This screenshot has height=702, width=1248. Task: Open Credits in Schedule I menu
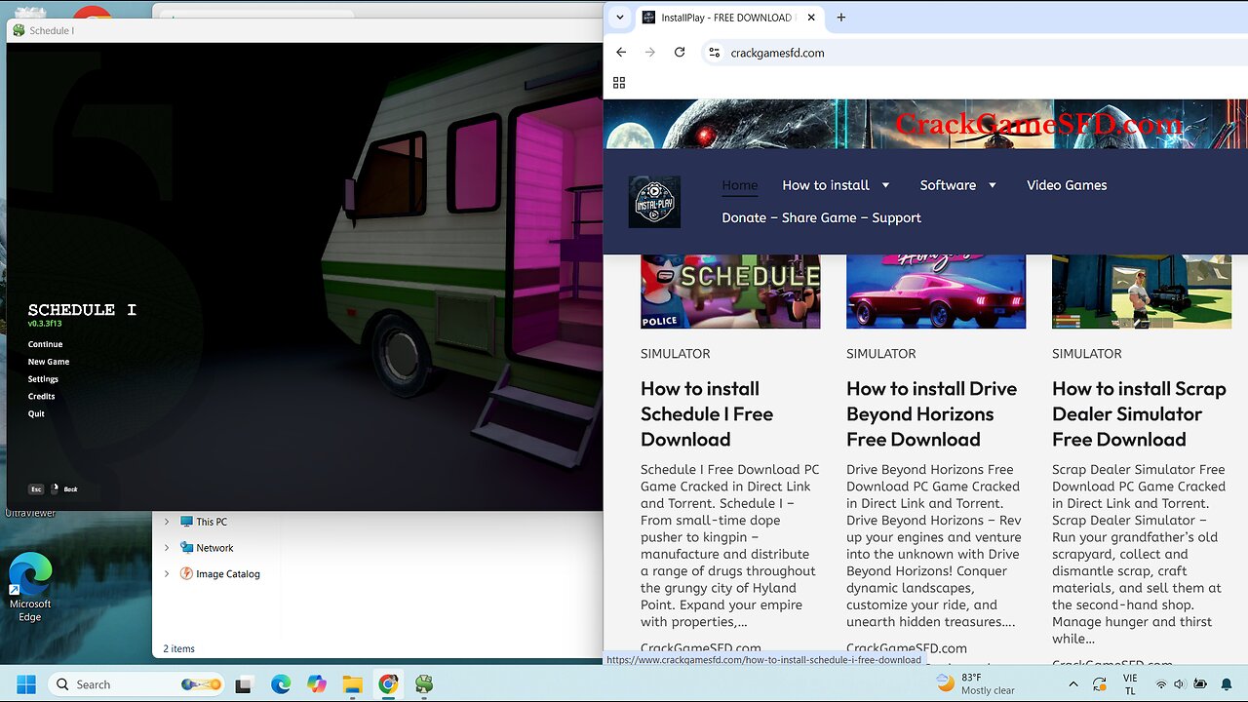coord(41,397)
